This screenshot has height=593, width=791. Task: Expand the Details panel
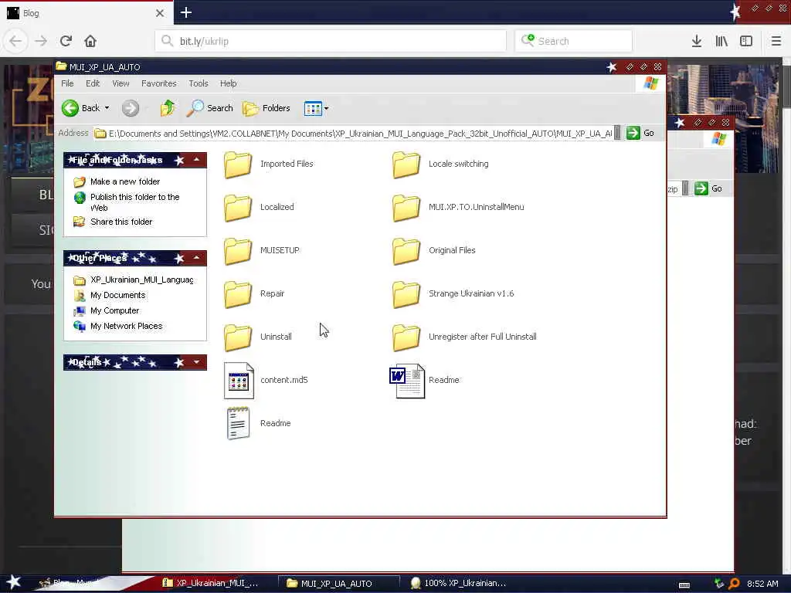click(x=196, y=362)
